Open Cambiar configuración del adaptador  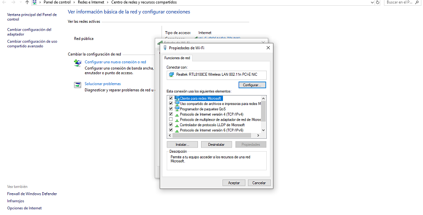[29, 32]
